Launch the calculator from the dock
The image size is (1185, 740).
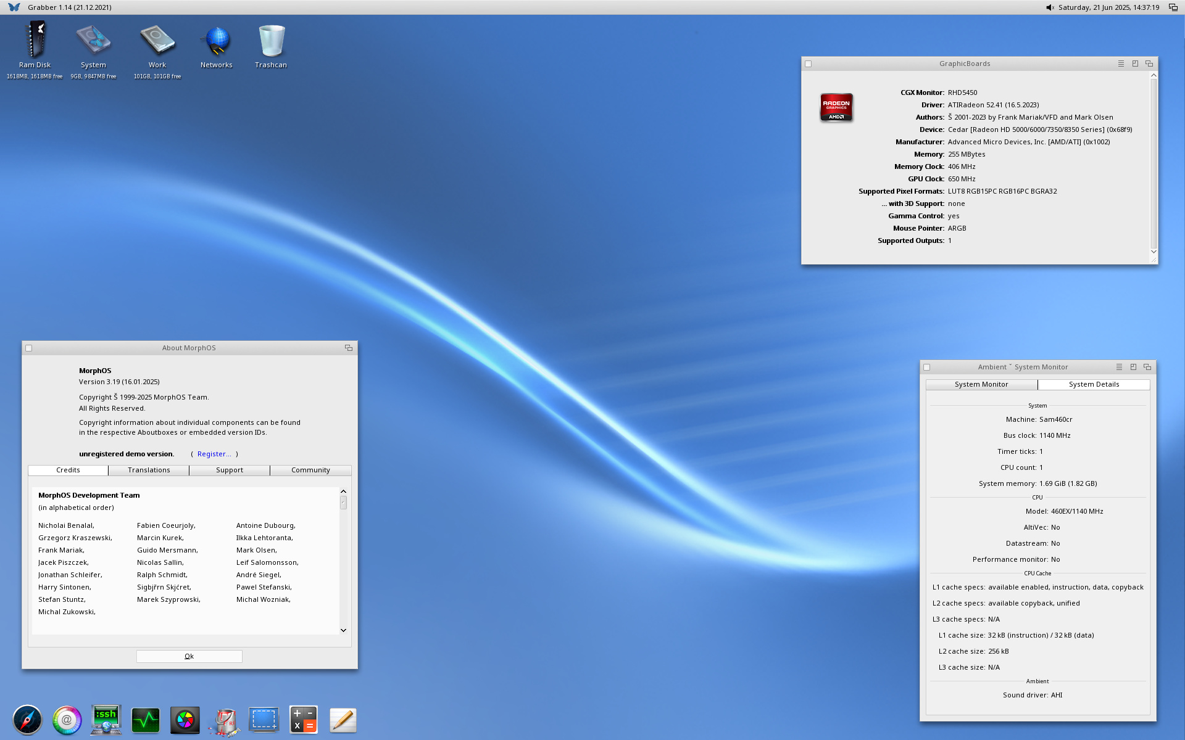pyautogui.click(x=303, y=720)
